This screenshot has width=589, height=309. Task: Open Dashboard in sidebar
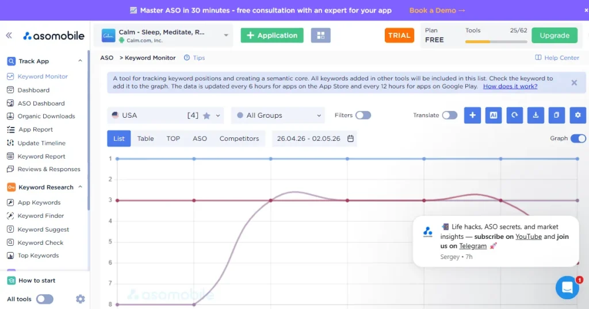click(x=33, y=90)
